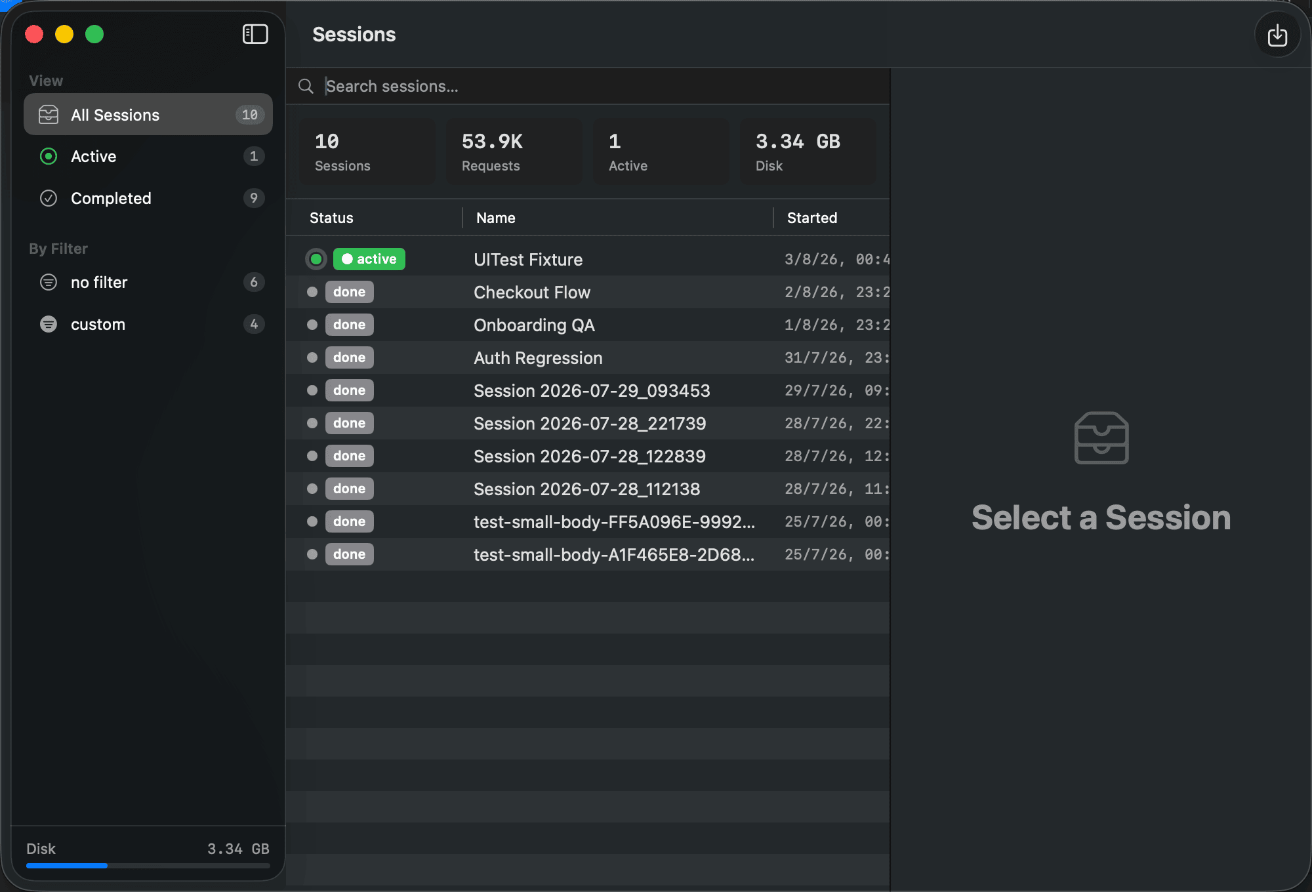
Task: Click the 3.34 GB value in sidebar footer
Action: pyautogui.click(x=239, y=849)
